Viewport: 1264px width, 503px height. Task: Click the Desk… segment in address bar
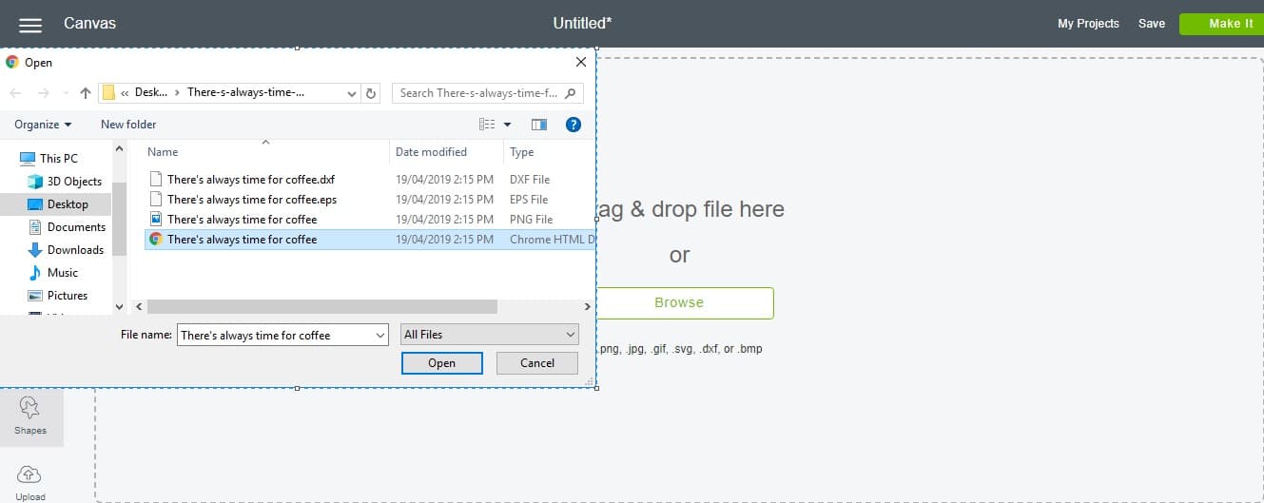pyautogui.click(x=150, y=93)
